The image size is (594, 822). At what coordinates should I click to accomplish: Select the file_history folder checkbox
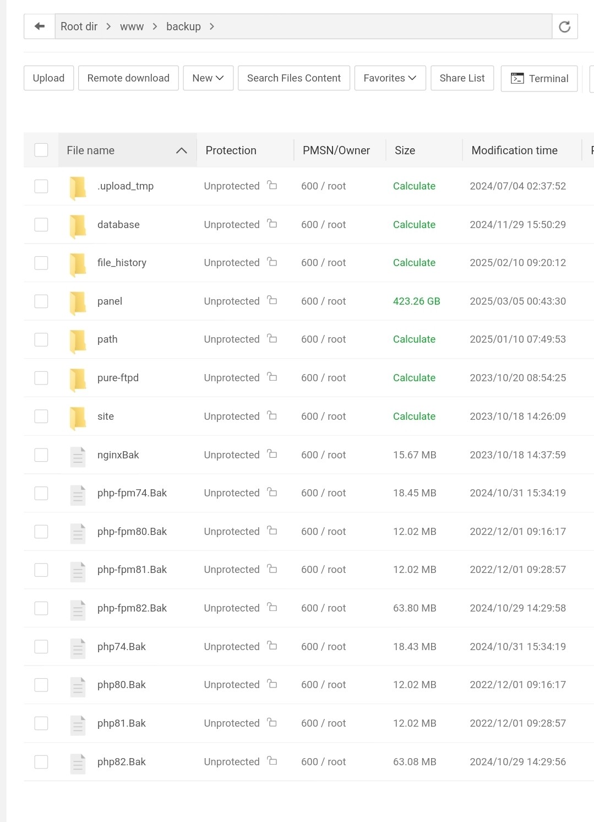41,263
